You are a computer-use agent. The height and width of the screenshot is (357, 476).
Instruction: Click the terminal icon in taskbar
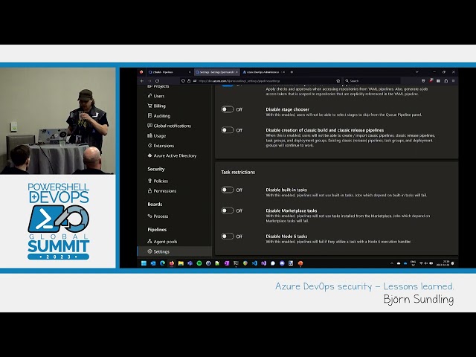(236, 263)
